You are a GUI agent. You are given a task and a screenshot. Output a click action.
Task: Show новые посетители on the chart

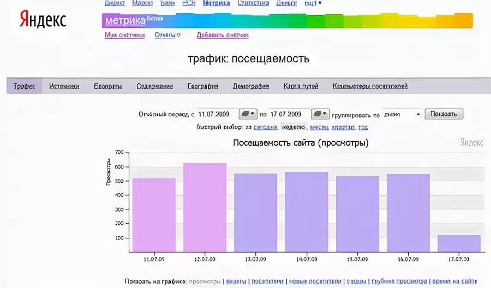[315, 281]
